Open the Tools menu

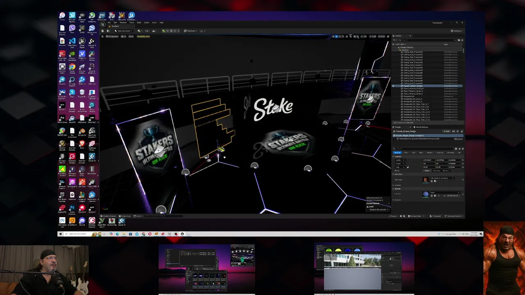(x=132, y=23)
